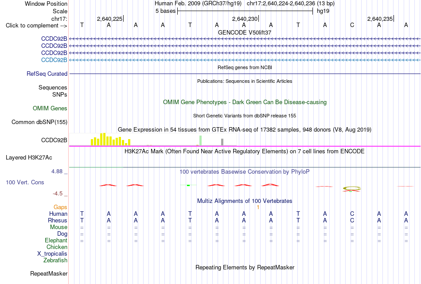Image resolution: width=421 pixels, height=284 pixels.
Task: Click 'Click to complement -->' to flip bases
Action: pyautogui.click(x=36, y=26)
